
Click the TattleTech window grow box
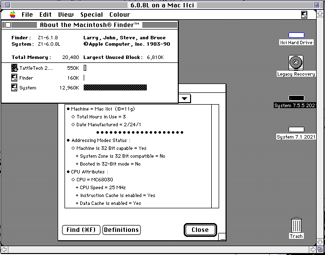pos(222,237)
